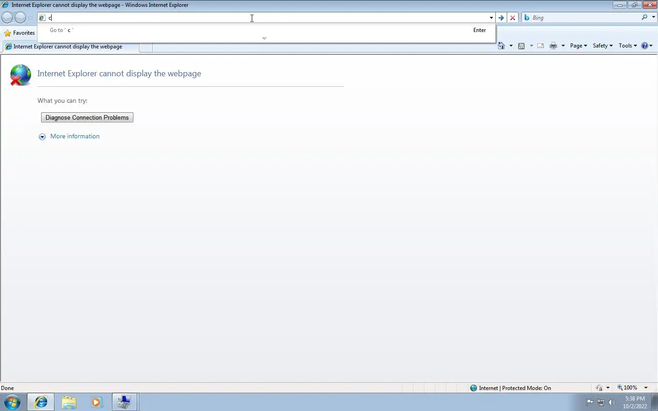Viewport: 658px width, 411px height.
Task: Click the search magnifier icon
Action: [644, 17]
